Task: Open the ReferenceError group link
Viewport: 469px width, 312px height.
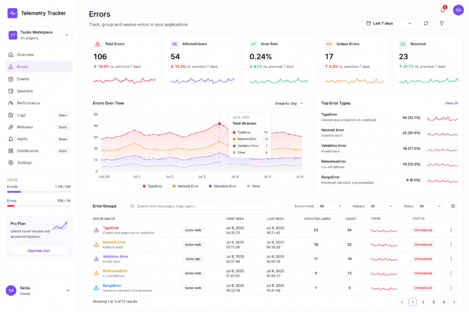Action: [115, 271]
